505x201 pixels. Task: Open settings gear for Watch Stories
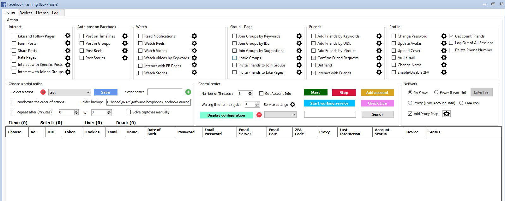[x=194, y=72]
